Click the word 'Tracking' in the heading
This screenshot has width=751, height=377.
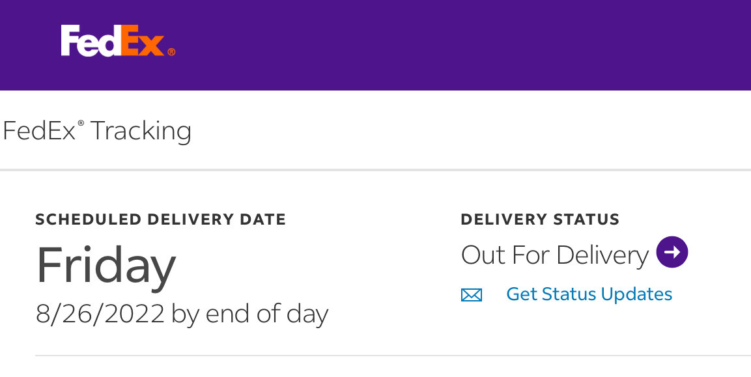[x=141, y=132]
